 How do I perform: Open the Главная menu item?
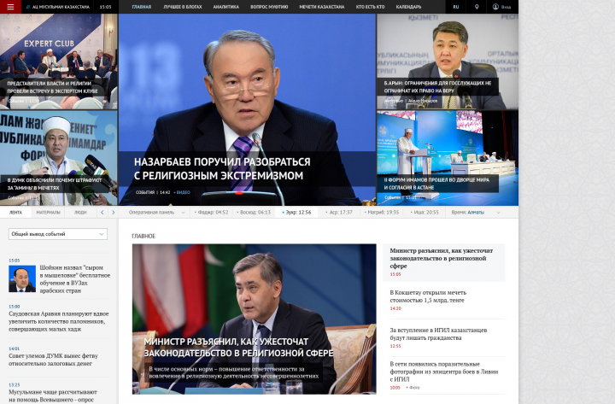coord(142,7)
